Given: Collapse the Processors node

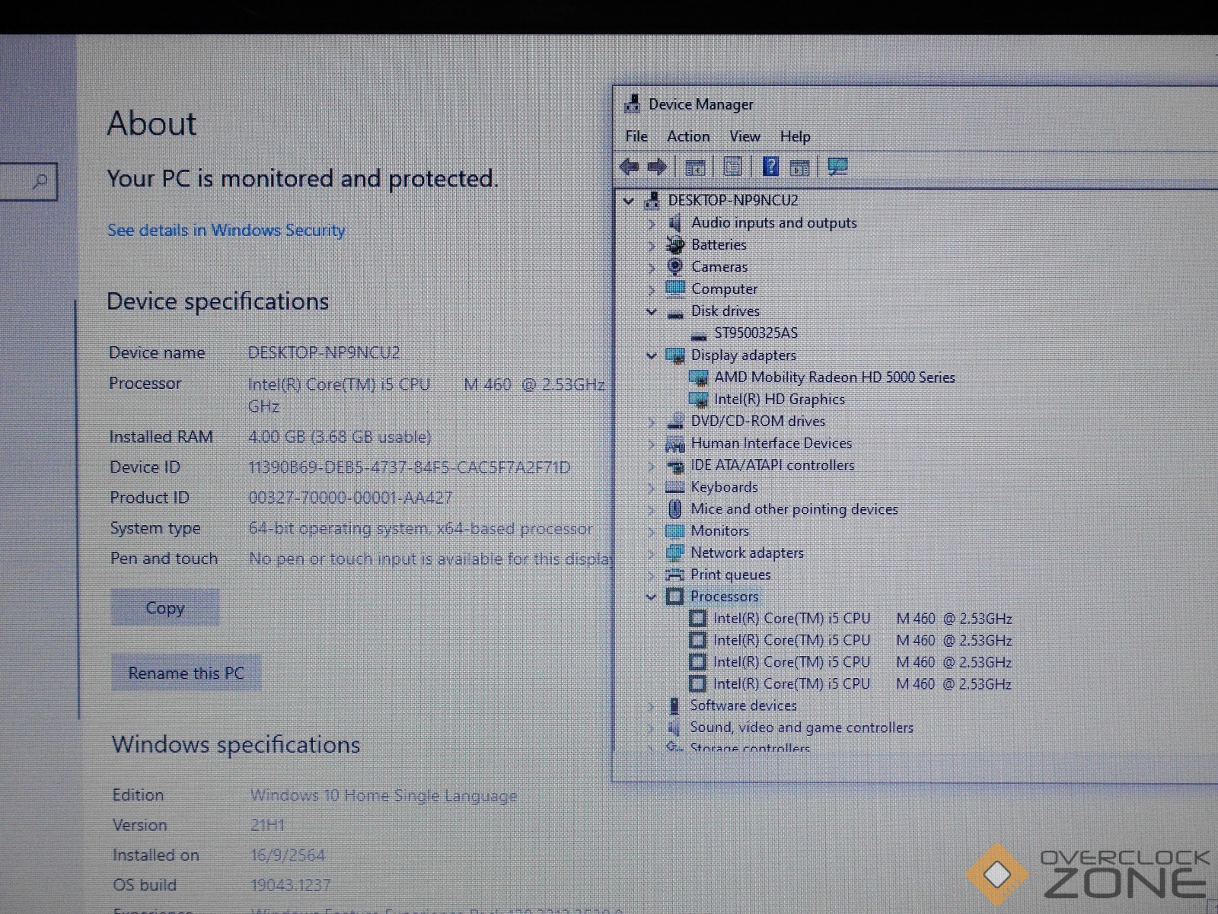Looking at the screenshot, I should [x=651, y=597].
